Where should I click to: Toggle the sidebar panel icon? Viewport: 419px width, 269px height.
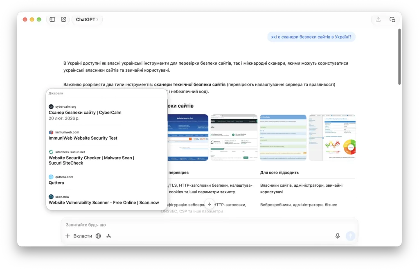[x=52, y=20]
